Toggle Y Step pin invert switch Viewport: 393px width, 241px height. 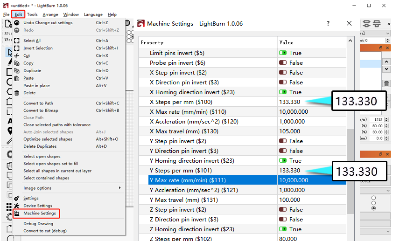point(283,141)
